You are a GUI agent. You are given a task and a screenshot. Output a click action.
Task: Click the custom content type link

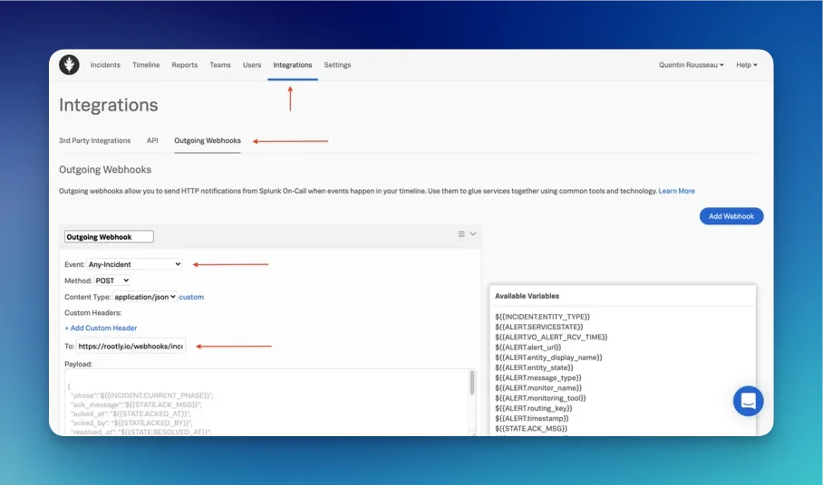pyautogui.click(x=191, y=297)
